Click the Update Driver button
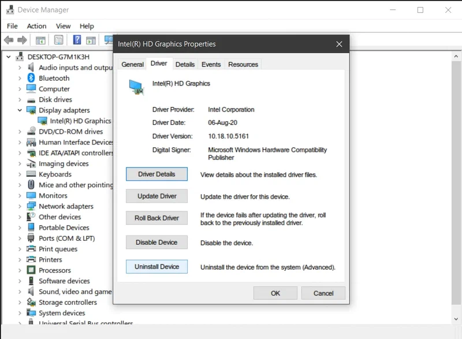 click(157, 196)
